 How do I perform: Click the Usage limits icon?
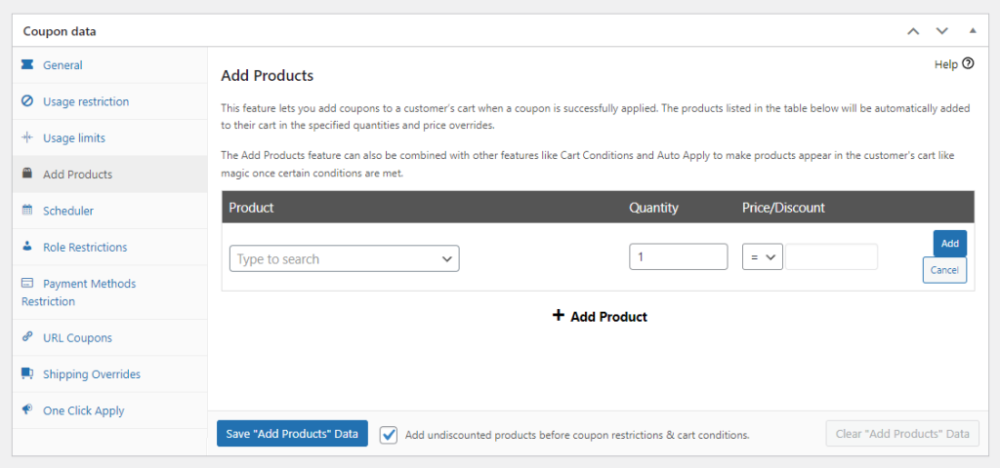pyautogui.click(x=27, y=137)
